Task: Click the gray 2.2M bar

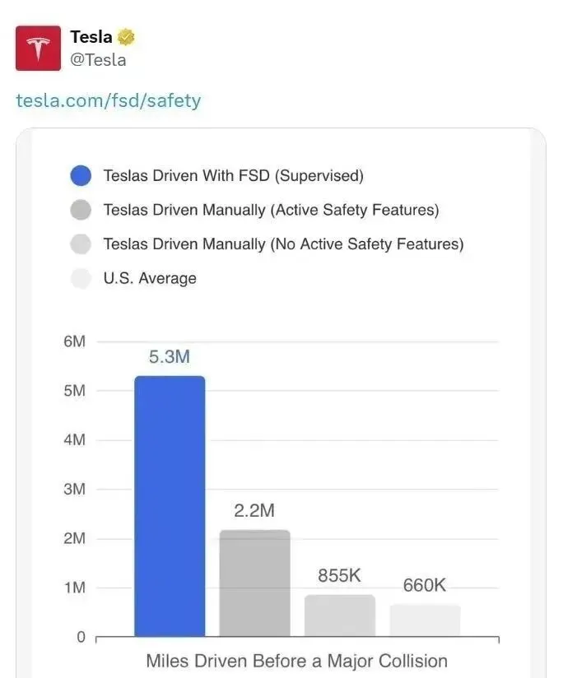Action: coord(254,583)
